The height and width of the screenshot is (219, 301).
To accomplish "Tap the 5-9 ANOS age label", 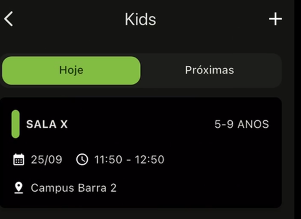I will click(242, 124).
